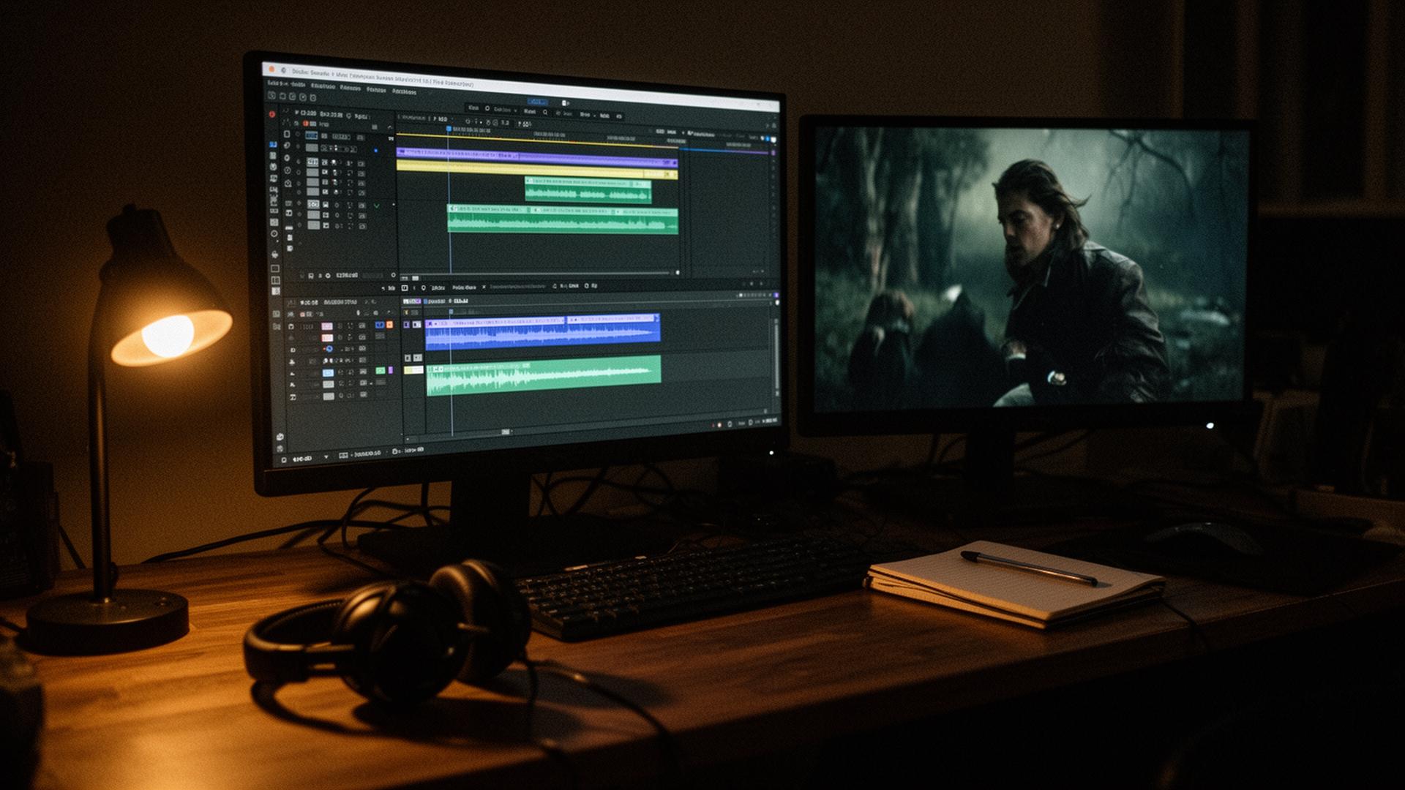
Task: Click the magnifier search icon in top toolbar
Action: click(x=544, y=113)
